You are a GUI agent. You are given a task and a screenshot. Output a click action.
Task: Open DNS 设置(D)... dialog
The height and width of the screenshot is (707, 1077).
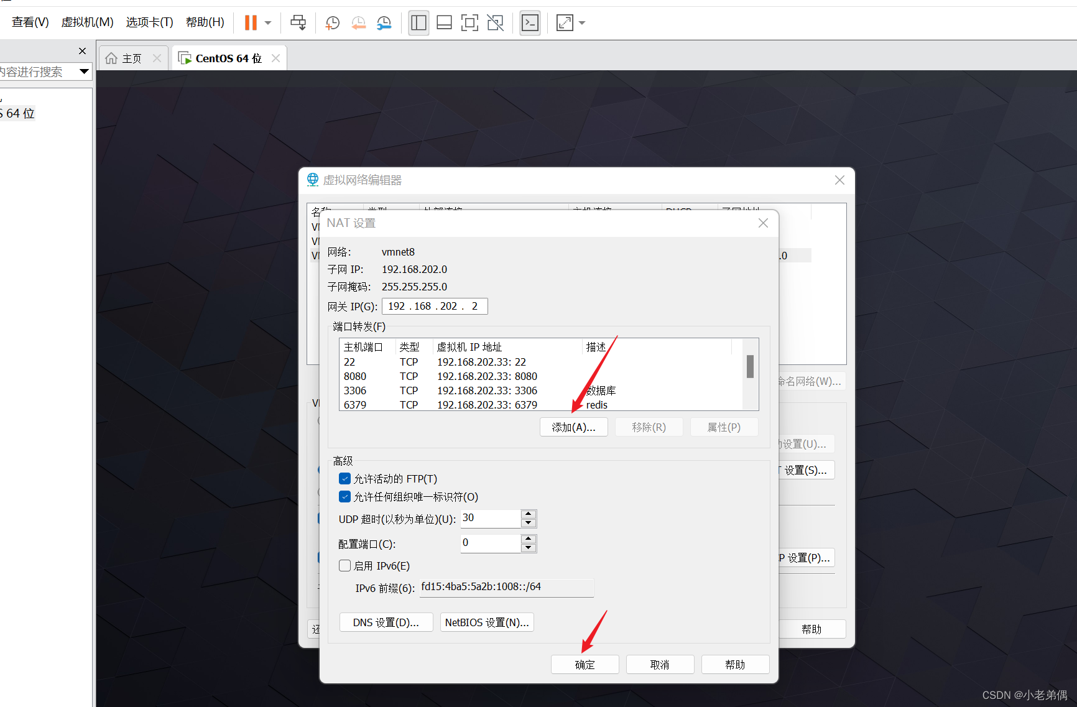click(x=386, y=622)
